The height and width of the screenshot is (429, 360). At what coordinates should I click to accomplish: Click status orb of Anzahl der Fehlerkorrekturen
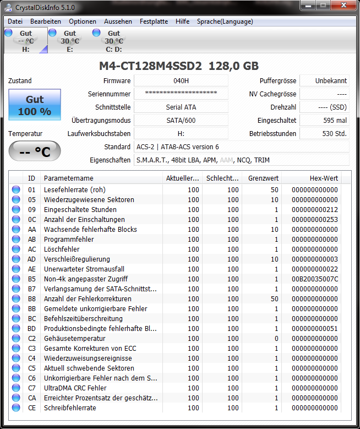(x=16, y=298)
